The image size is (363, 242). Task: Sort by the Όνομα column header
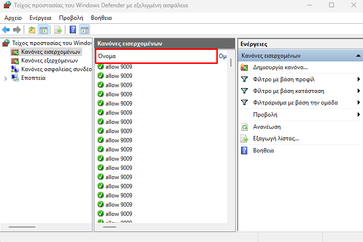coord(156,56)
